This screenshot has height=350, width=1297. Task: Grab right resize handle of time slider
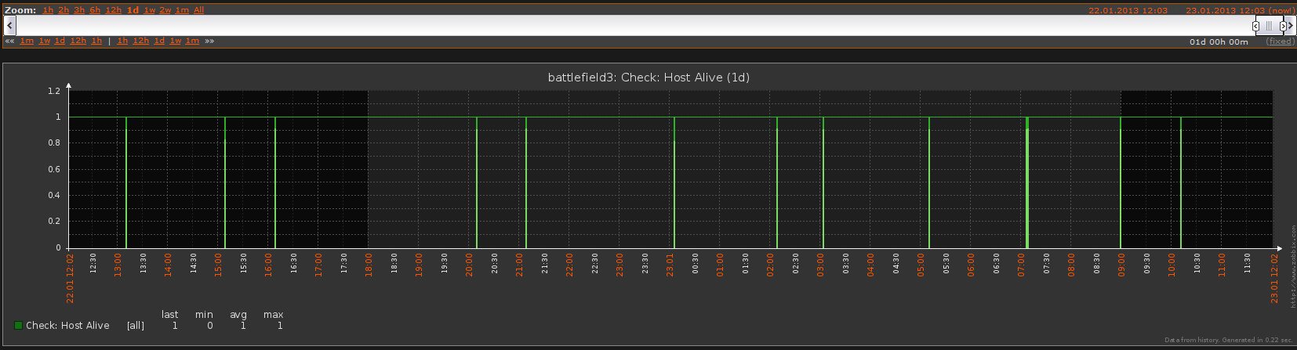(1283, 26)
